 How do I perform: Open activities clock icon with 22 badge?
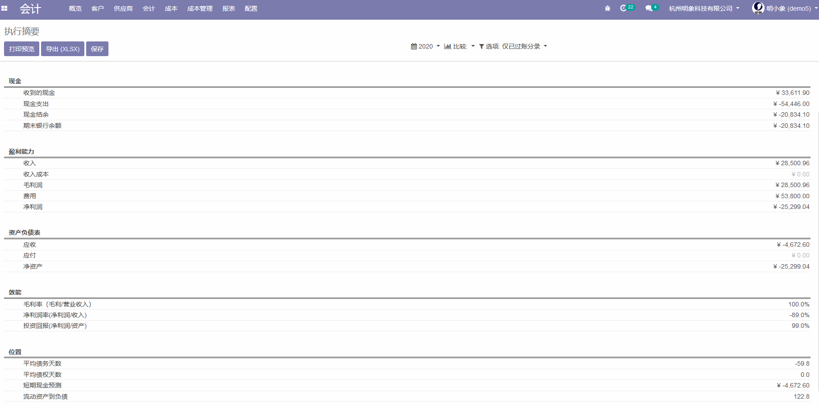(x=627, y=8)
